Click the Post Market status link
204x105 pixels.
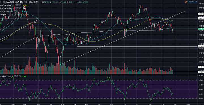pyautogui.click(x=193, y=2)
